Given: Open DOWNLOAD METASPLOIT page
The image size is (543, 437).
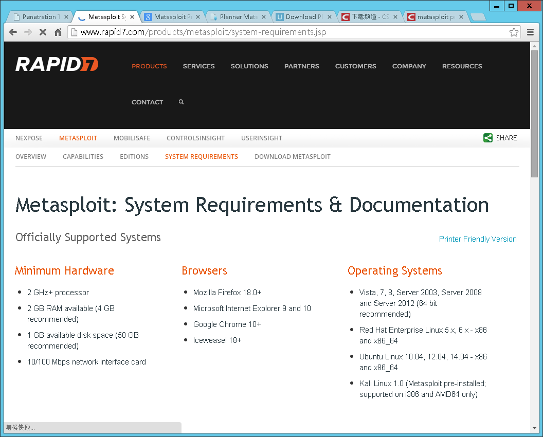Looking at the screenshot, I should click(x=293, y=156).
